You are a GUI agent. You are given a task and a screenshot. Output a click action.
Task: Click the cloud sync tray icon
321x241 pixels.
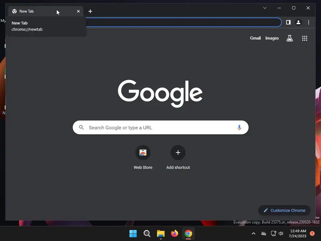coord(263,233)
